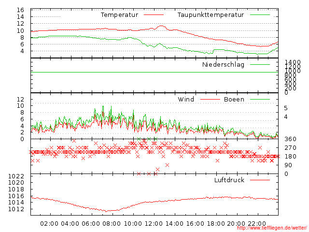The width and height of the screenshot is (309, 232).
Task: Click the Niederschlag legend label
Action: point(223,64)
